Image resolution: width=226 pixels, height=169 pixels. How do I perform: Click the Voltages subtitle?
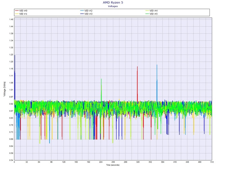[x=113, y=6]
